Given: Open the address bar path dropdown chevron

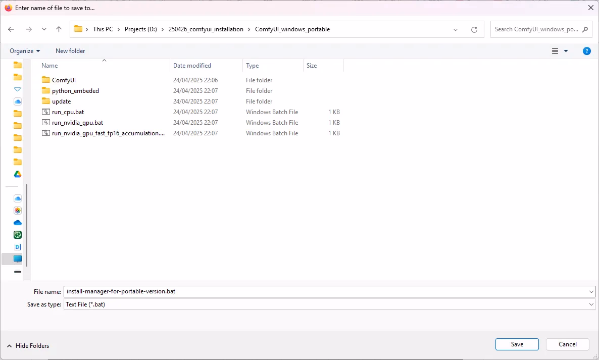Looking at the screenshot, I should tap(456, 29).
